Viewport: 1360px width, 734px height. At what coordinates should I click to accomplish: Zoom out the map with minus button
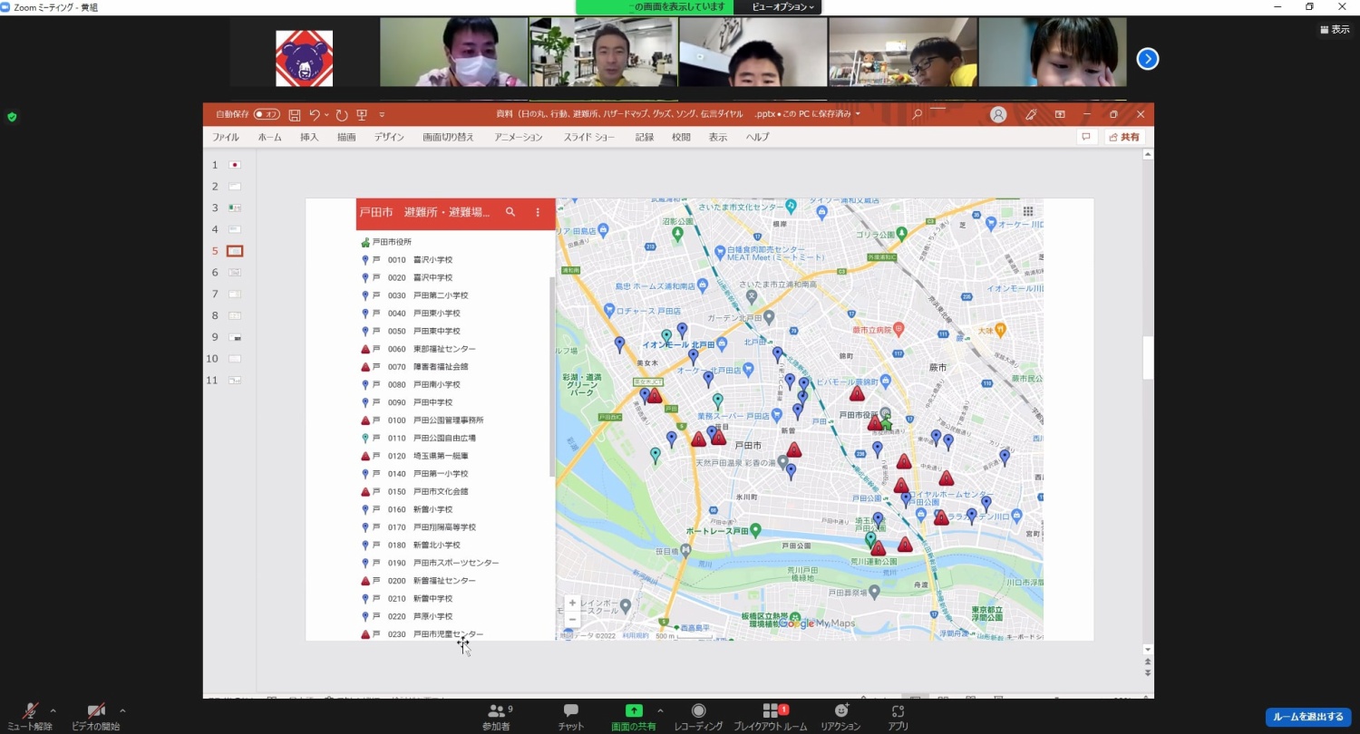(572, 620)
